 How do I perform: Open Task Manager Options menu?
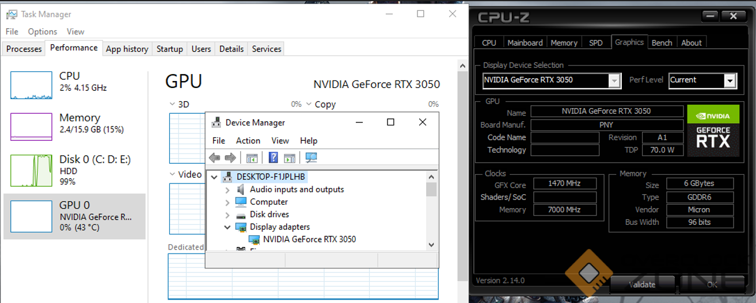pos(43,32)
